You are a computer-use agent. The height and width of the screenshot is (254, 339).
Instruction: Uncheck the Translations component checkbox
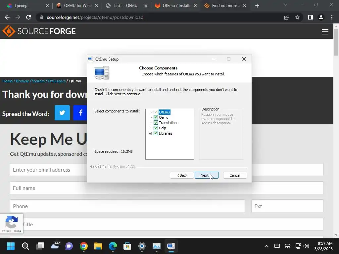156,123
